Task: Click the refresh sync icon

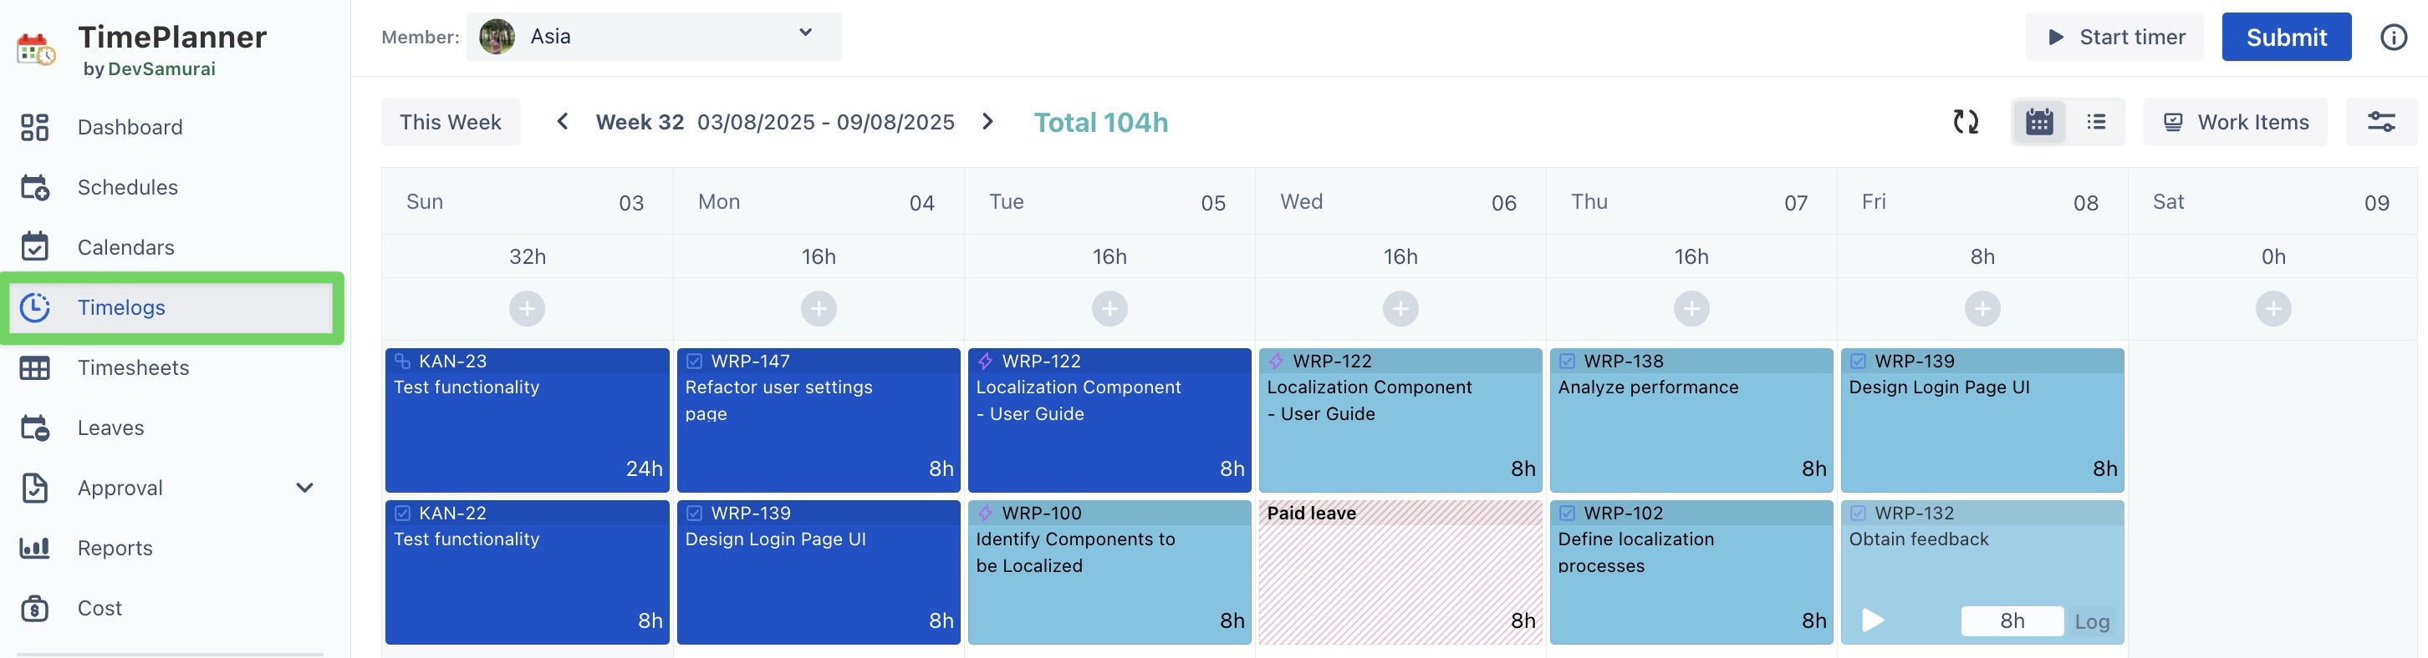Action: [x=1965, y=121]
